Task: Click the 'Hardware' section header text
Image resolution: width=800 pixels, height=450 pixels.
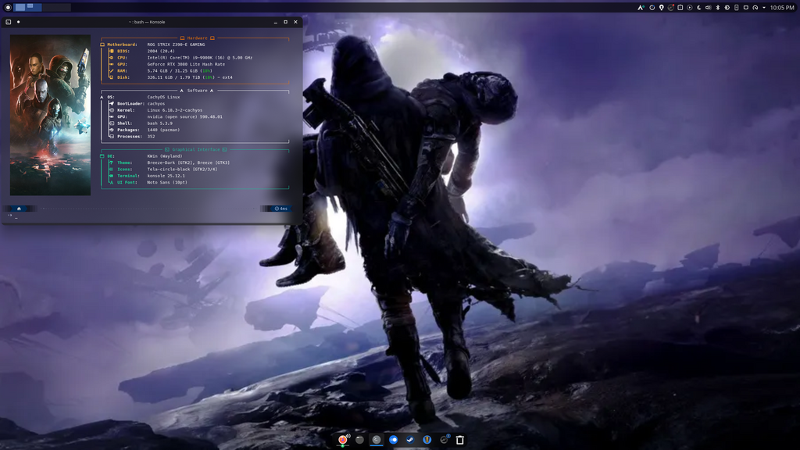Action: click(x=197, y=37)
